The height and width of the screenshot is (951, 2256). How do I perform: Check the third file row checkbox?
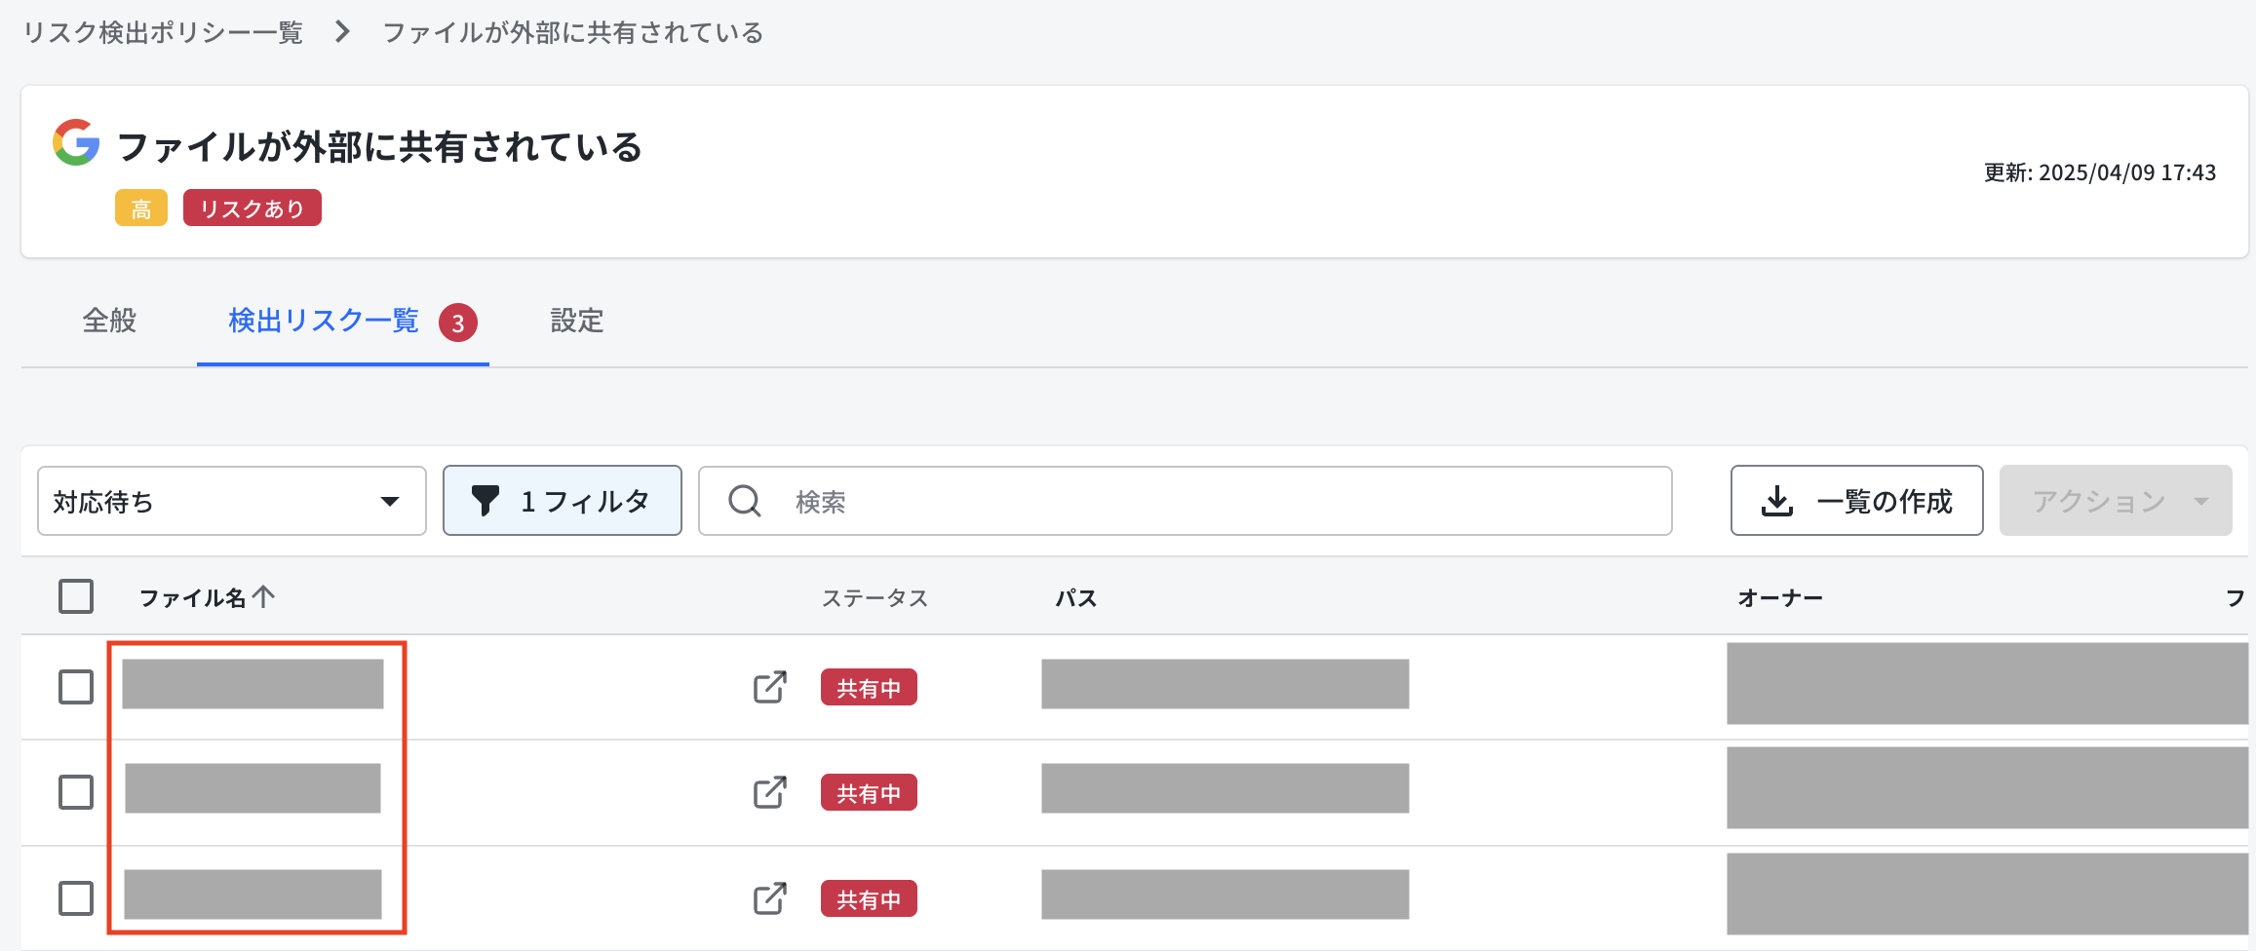(76, 898)
